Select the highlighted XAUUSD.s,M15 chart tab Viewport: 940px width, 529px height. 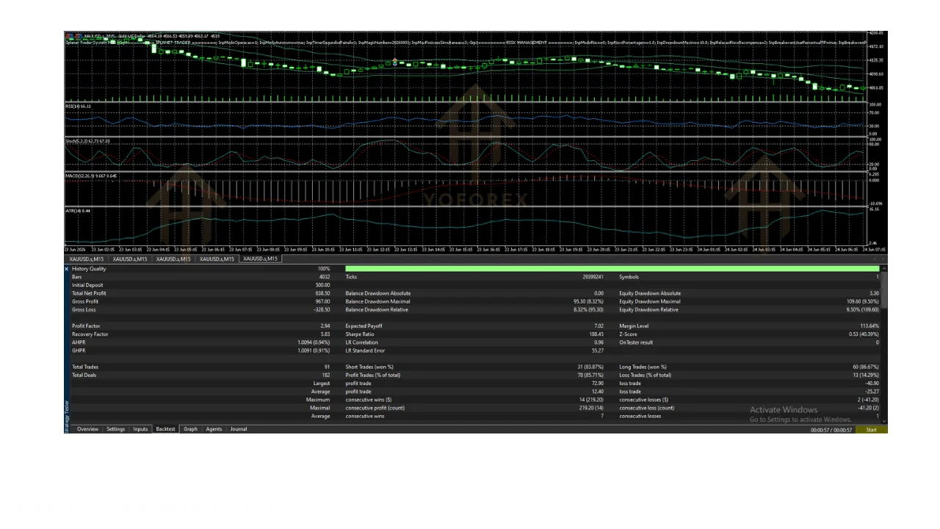(261, 259)
